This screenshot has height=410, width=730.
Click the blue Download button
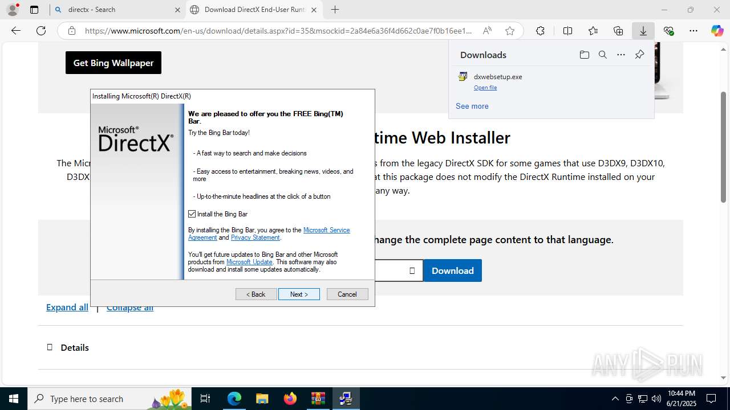[x=453, y=270]
